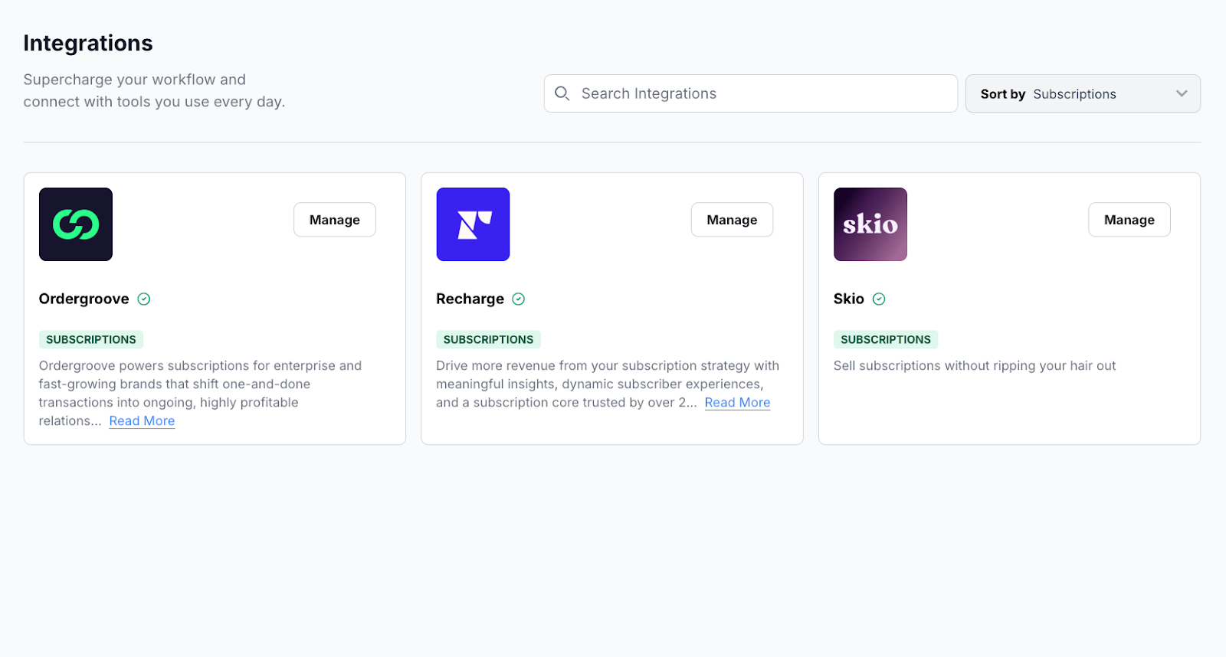Image resolution: width=1226 pixels, height=657 pixels.
Task: Expand the Sort by chevron arrow
Action: (x=1182, y=93)
